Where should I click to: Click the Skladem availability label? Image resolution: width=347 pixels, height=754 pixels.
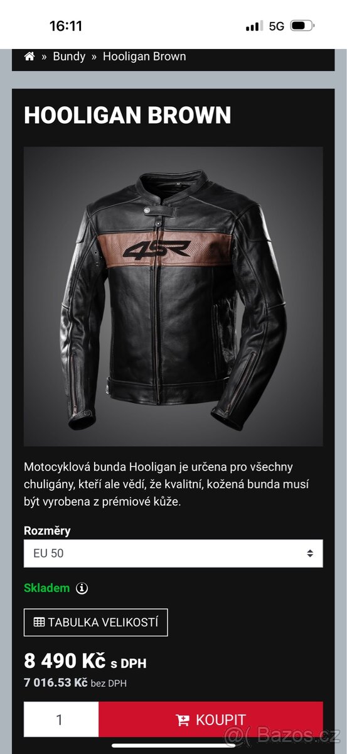click(47, 589)
